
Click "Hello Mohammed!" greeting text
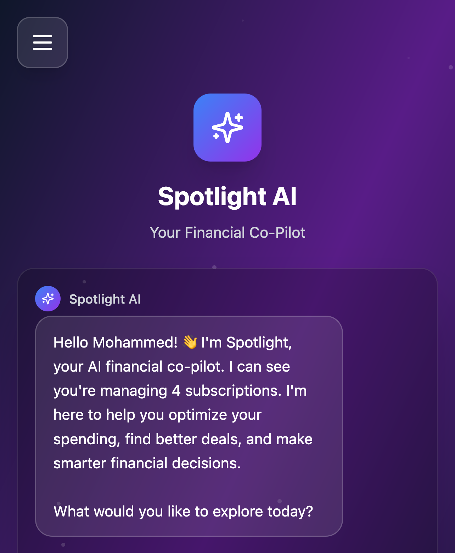[x=116, y=343]
